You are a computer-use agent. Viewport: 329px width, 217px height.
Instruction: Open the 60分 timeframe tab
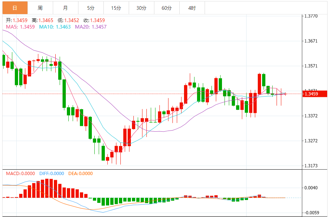pos(167,8)
